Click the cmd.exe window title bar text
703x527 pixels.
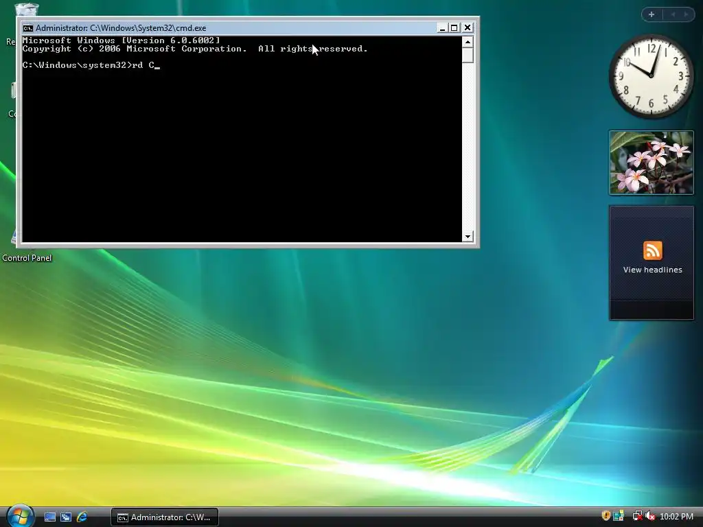(121, 27)
